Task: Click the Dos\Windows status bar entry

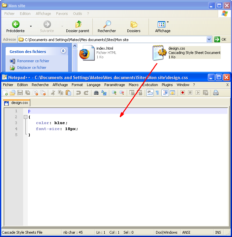Action: click(166, 232)
